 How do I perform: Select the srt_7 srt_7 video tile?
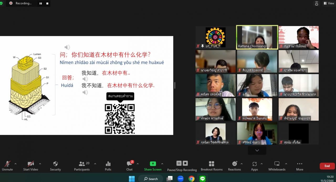[216, 37]
